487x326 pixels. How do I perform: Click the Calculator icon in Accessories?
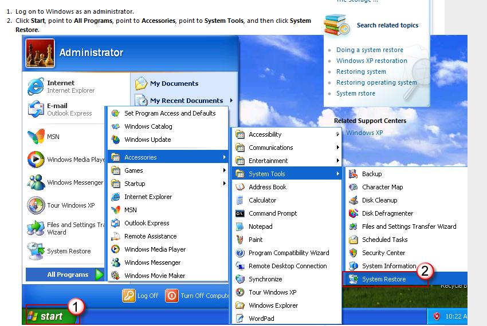[x=239, y=200]
